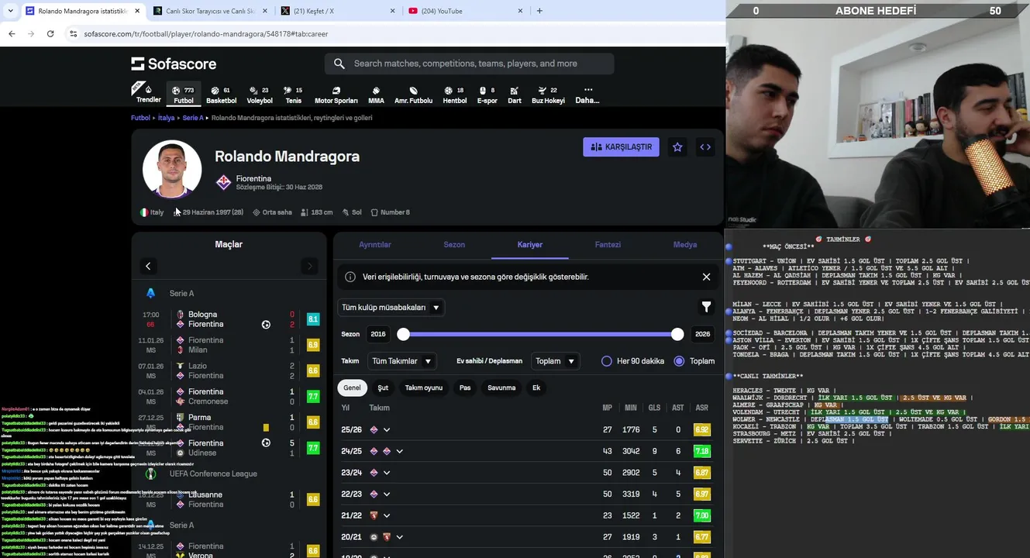Click the Serie A league icon in Maçlar
Viewport: 1030px width, 558px height.
[x=150, y=293]
